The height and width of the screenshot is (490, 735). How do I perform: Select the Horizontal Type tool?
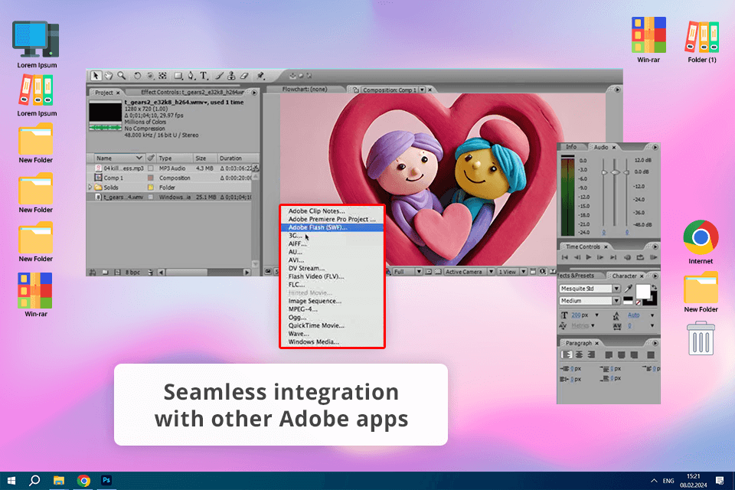(204, 76)
